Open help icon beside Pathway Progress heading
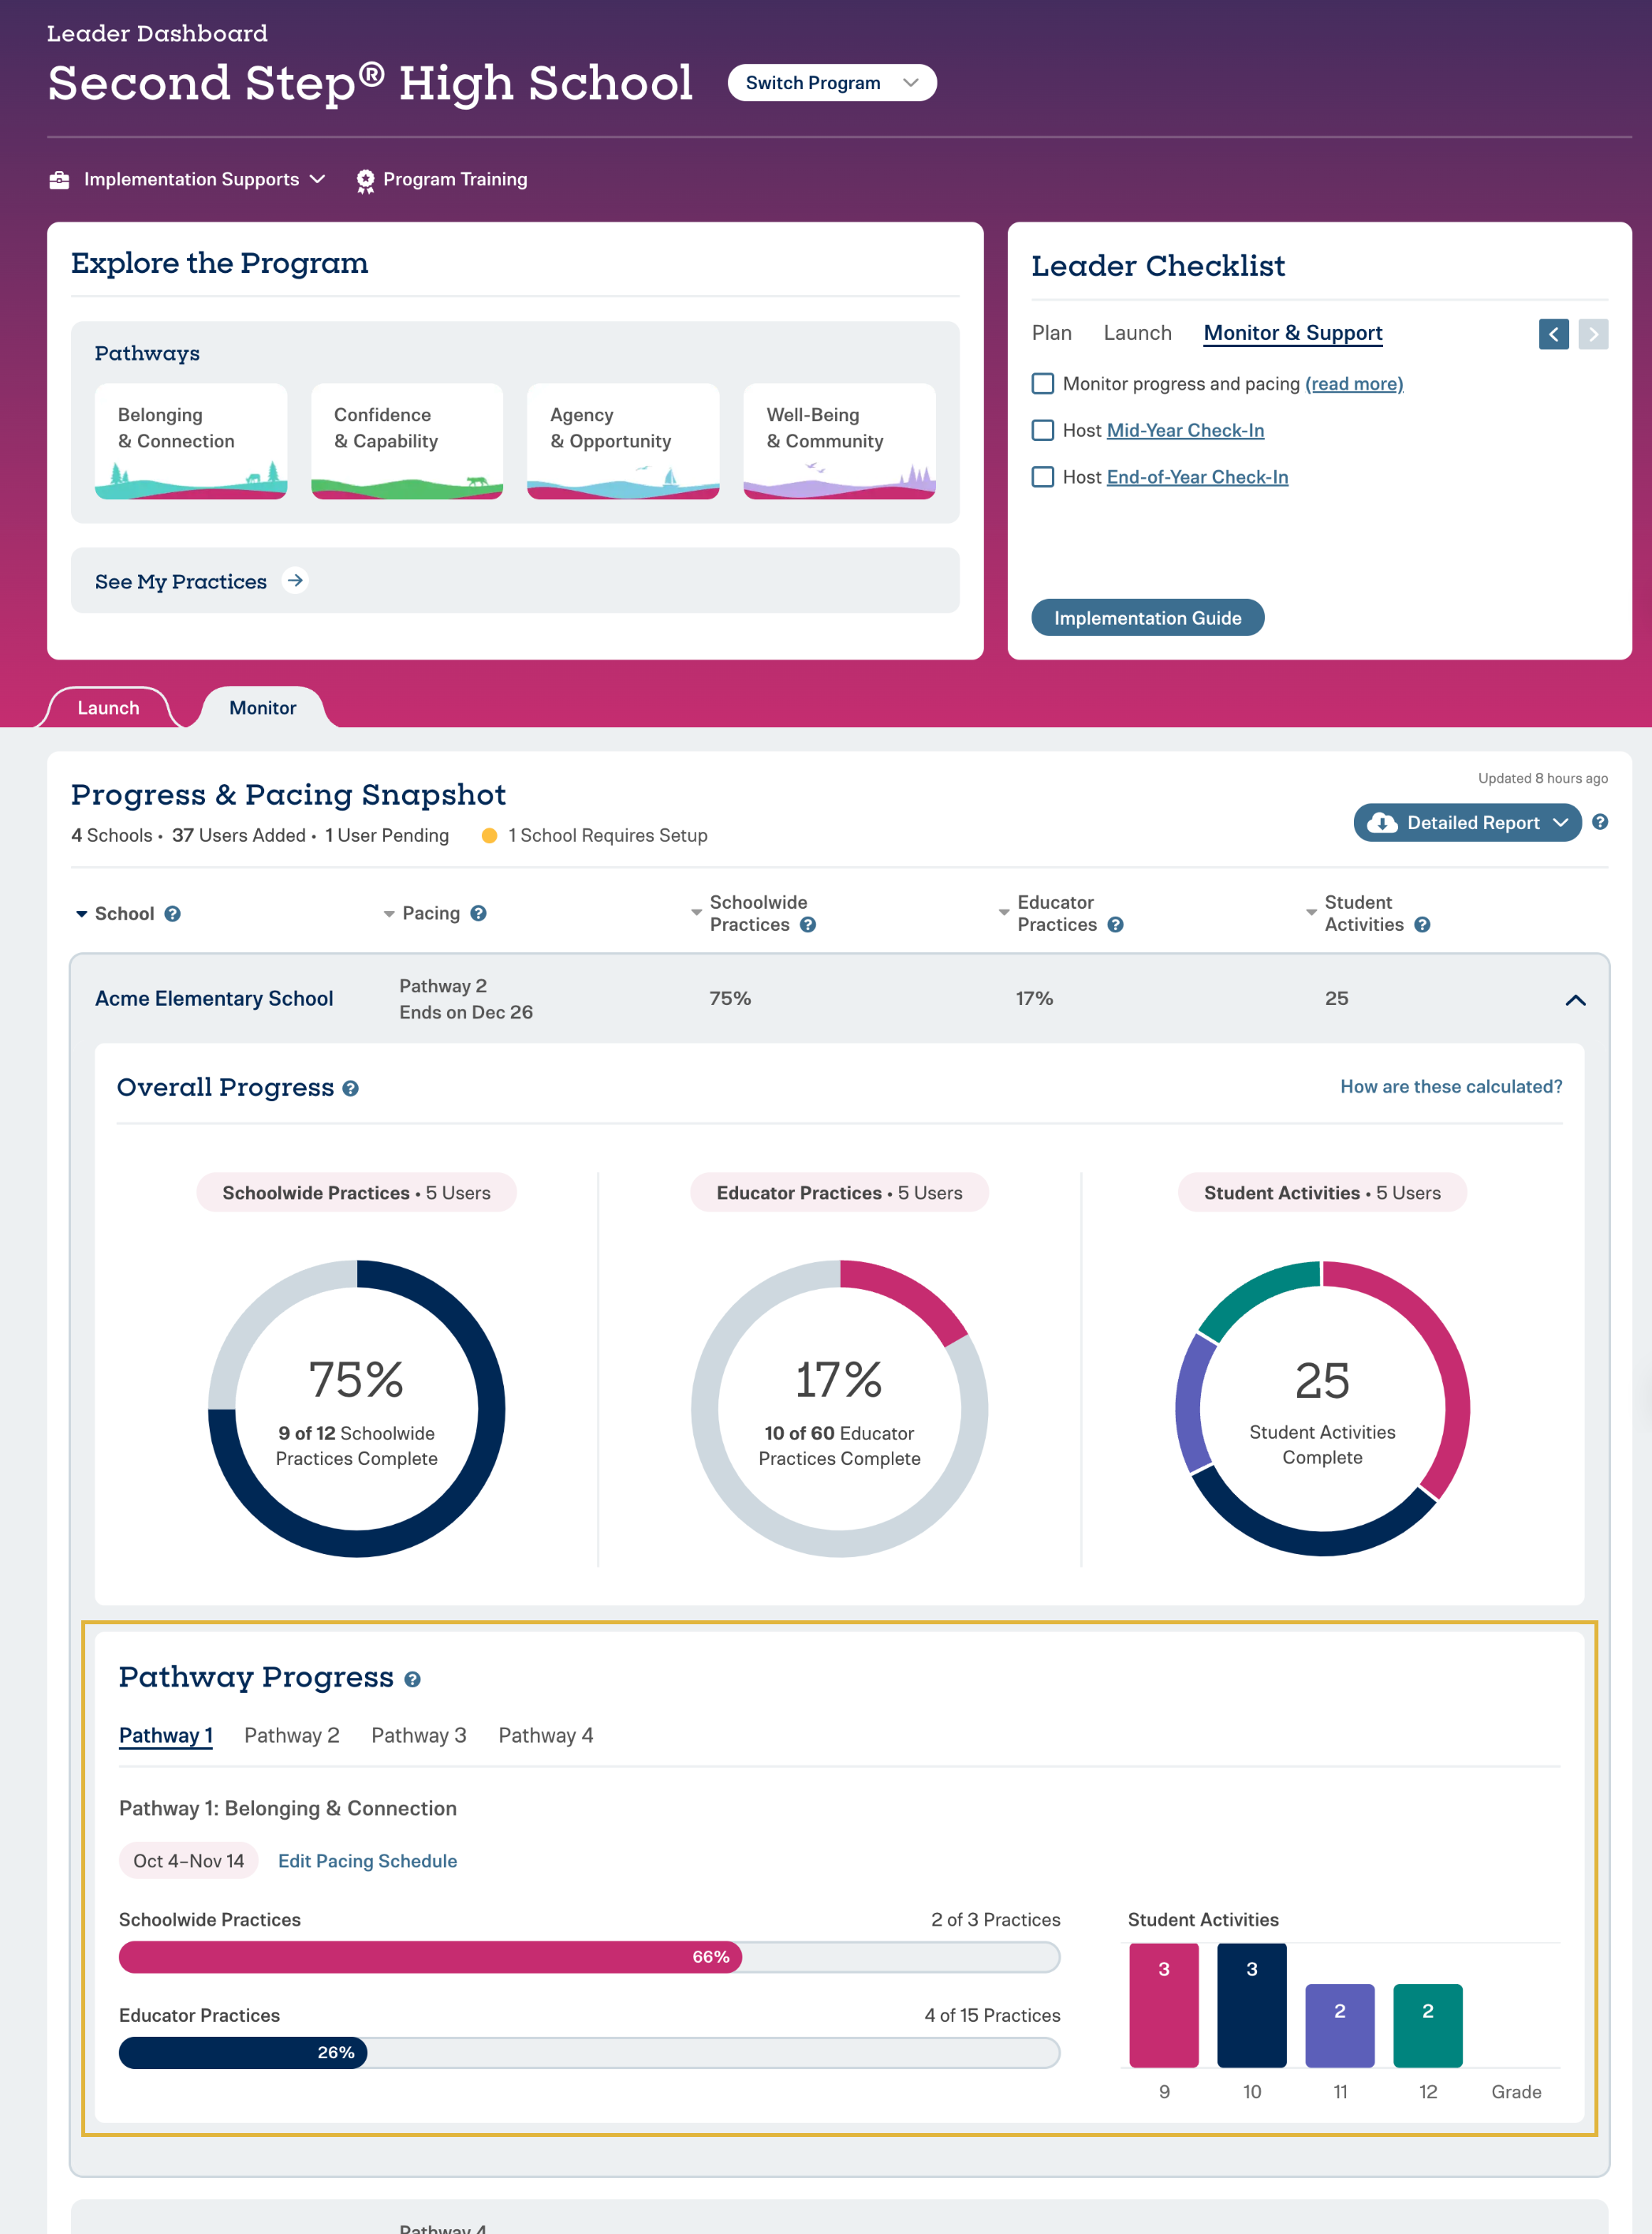This screenshot has height=2234, width=1652. coord(412,1679)
